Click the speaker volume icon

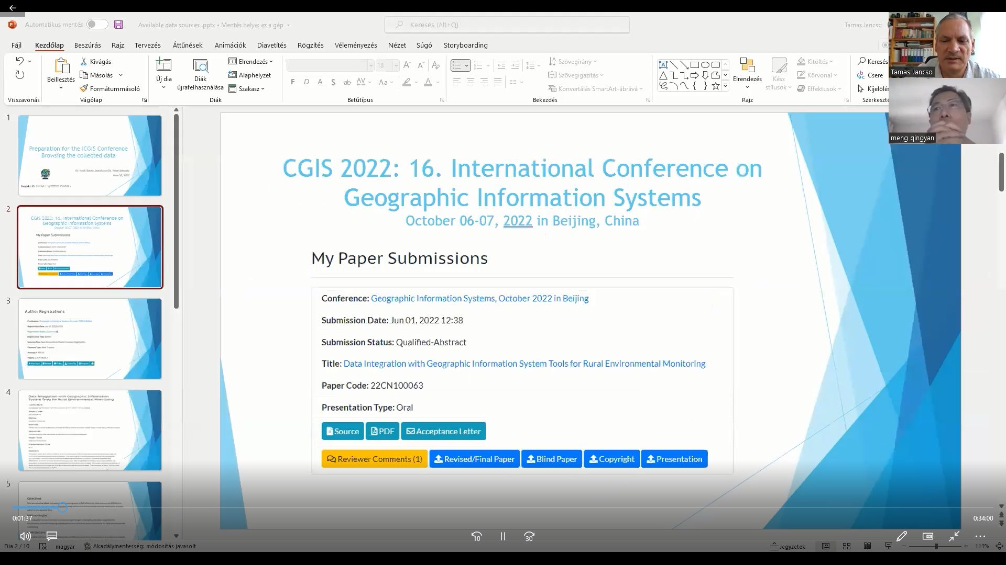25,536
